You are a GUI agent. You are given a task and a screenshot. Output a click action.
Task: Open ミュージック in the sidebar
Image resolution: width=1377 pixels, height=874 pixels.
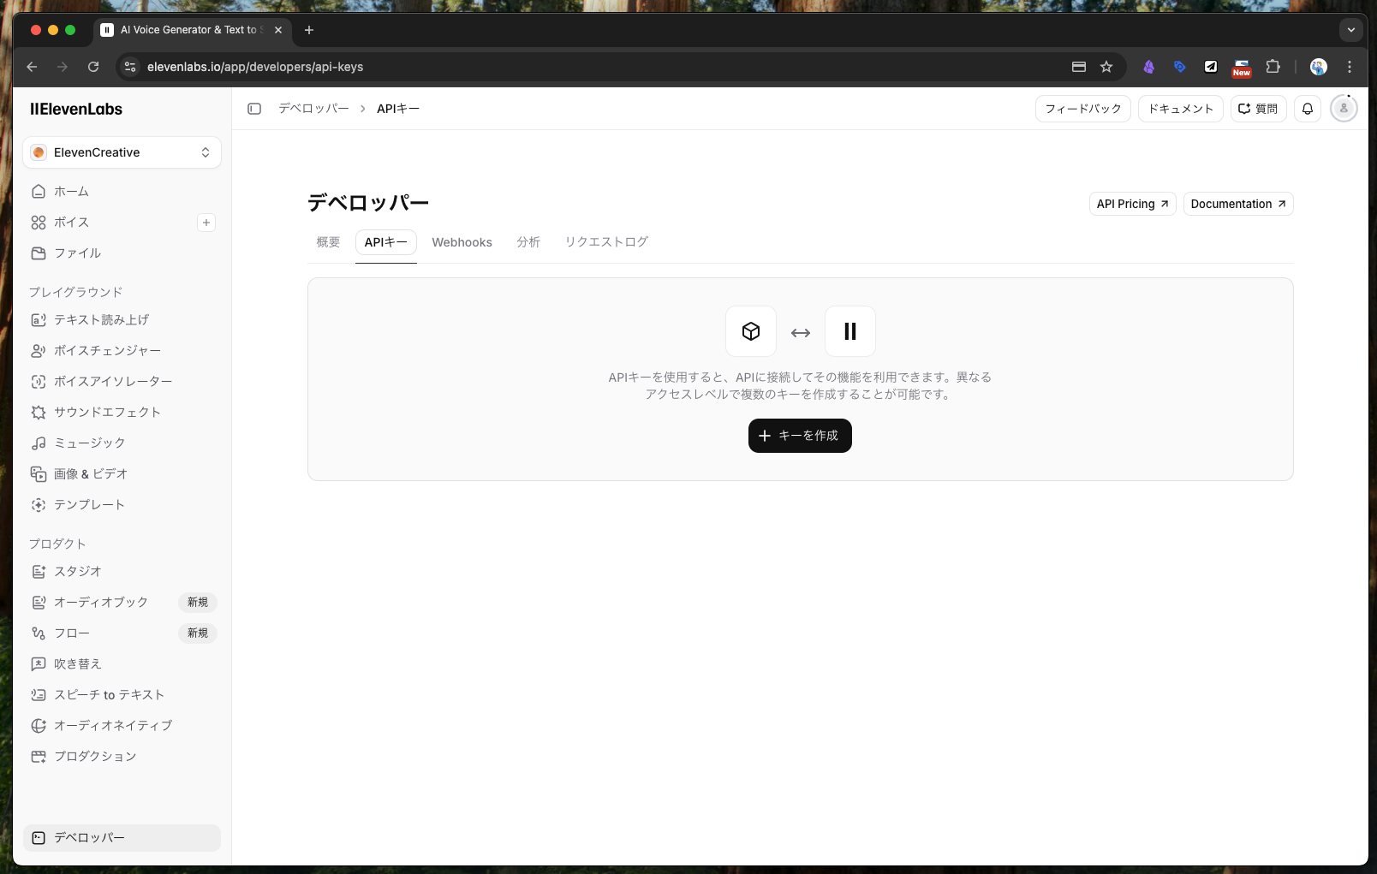coord(89,443)
